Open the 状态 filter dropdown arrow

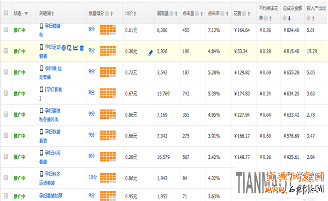pyautogui.click(x=26, y=14)
